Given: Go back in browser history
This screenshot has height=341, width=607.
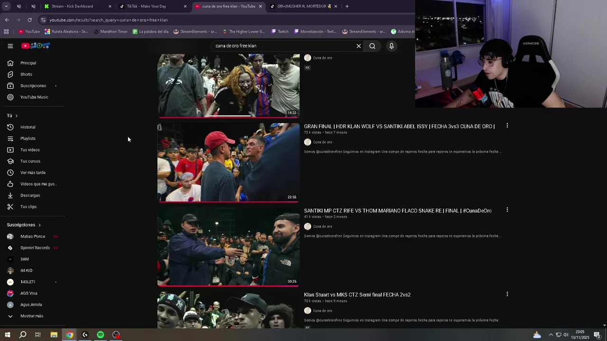Looking at the screenshot, I should (7, 20).
